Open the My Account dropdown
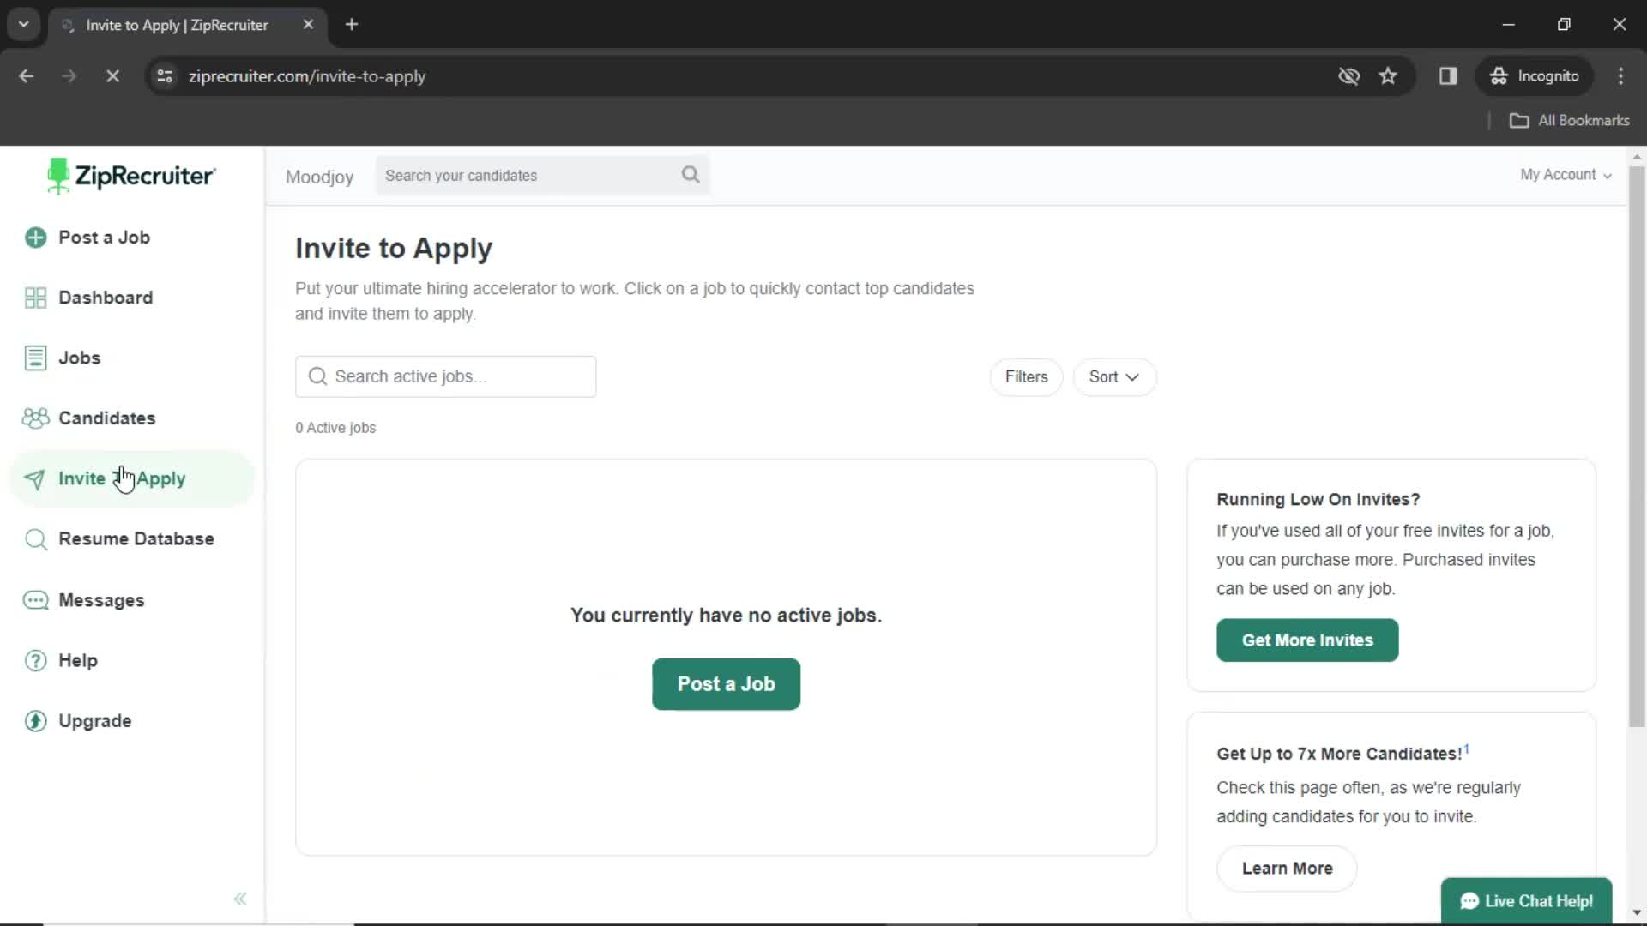 [x=1566, y=174]
